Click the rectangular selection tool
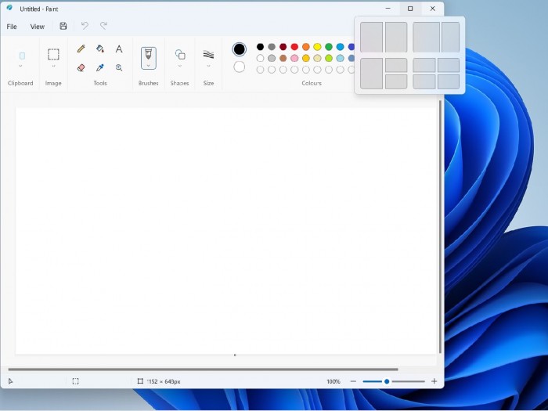The width and height of the screenshot is (548, 411). 53,55
